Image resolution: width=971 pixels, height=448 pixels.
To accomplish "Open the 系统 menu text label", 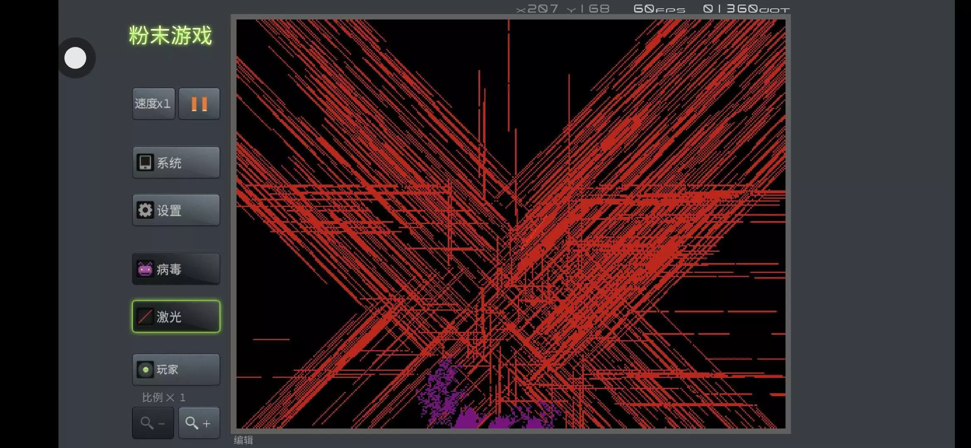I will pos(169,163).
